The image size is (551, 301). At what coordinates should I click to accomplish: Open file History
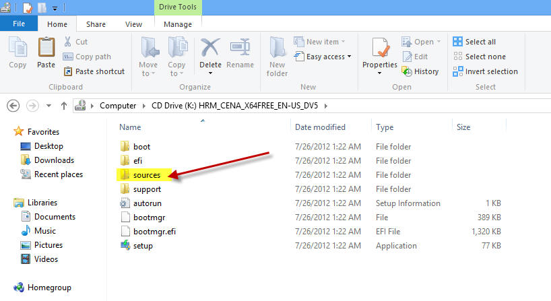[x=420, y=71]
